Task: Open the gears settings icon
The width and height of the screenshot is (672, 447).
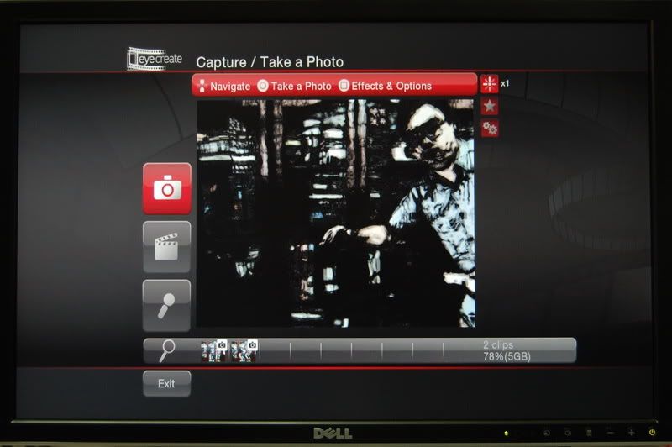Action: click(x=490, y=129)
